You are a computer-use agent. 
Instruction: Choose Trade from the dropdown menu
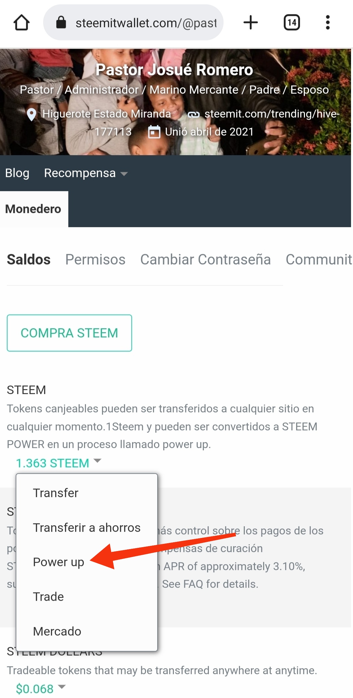[48, 597]
